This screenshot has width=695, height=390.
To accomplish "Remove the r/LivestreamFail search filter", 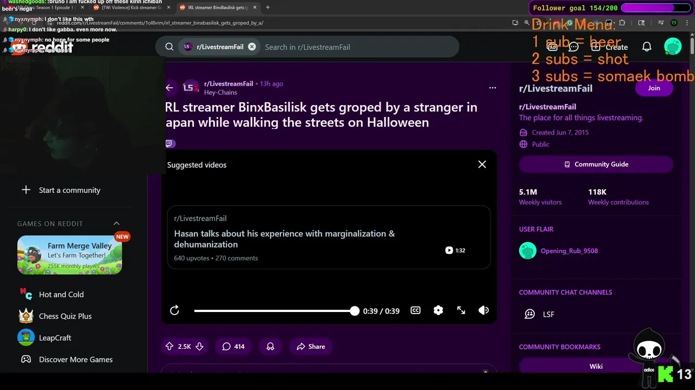I will point(252,47).
